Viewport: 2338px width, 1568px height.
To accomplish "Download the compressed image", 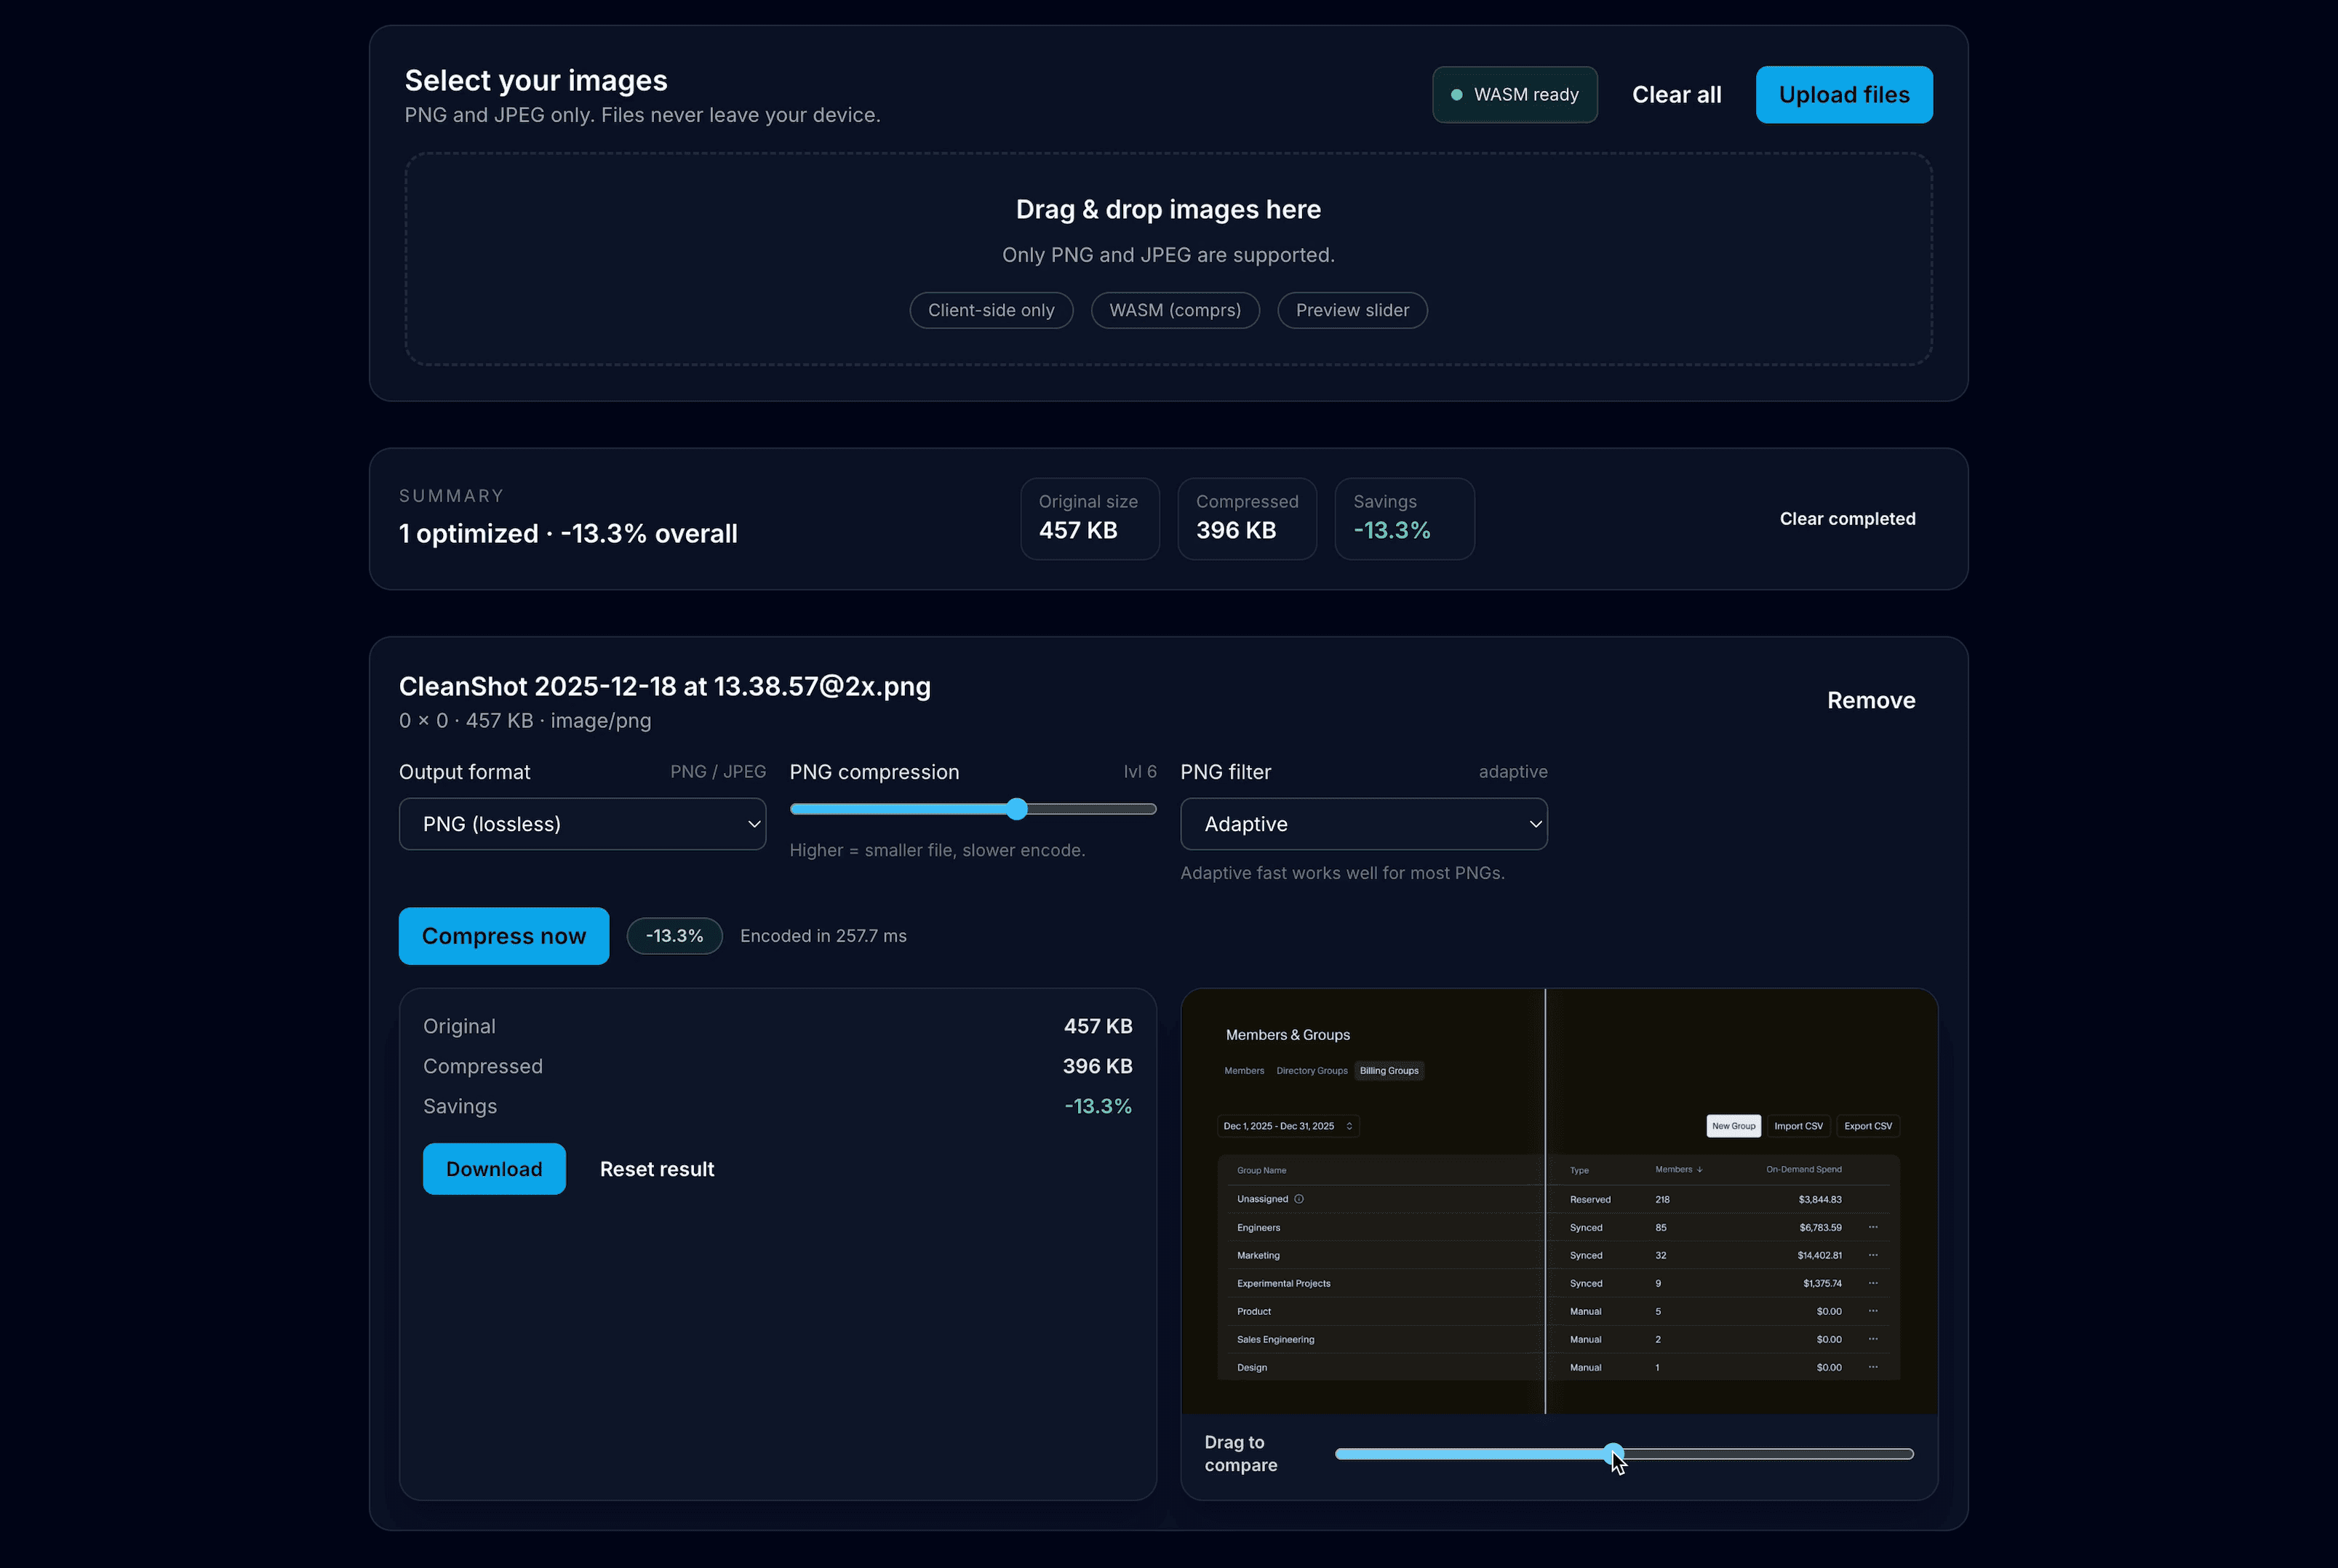I will click(494, 1168).
